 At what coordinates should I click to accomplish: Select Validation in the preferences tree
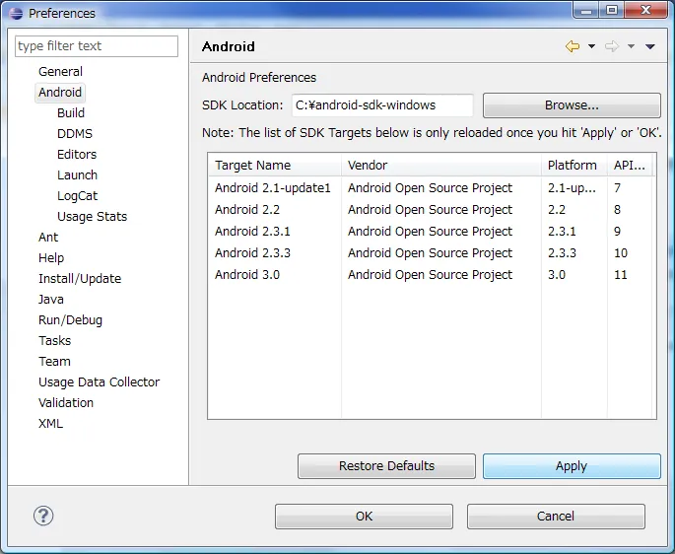[x=66, y=402]
